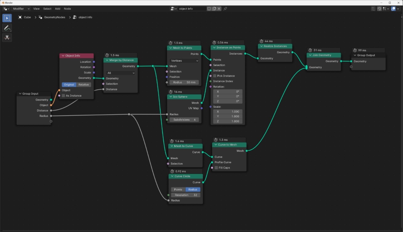Open the All mode dropdown in Merge by Distance
This screenshot has width=403, height=232.
tap(121, 73)
